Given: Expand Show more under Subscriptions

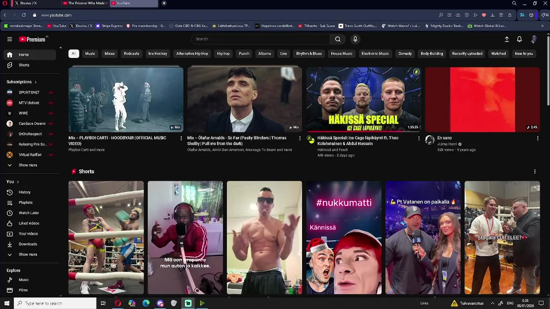Looking at the screenshot, I should [27, 165].
